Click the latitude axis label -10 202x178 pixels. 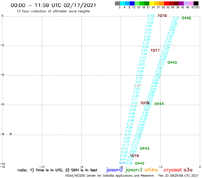2,164
